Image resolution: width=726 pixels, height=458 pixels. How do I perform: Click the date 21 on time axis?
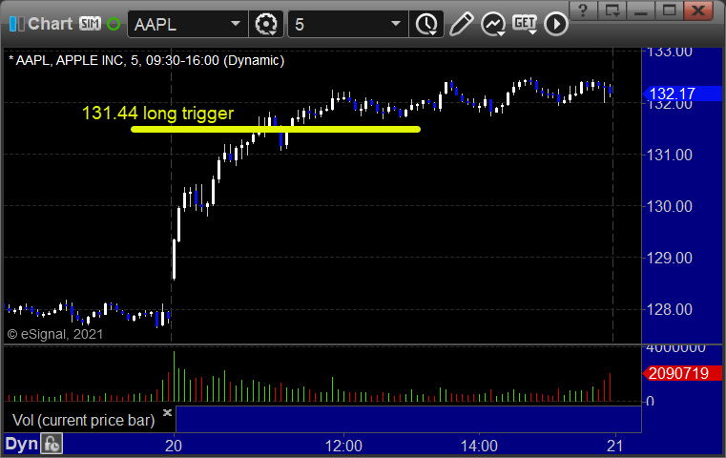(x=615, y=446)
